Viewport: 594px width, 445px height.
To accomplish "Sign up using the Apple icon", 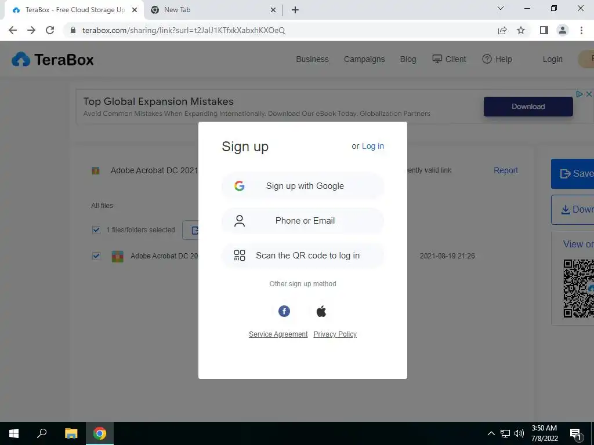I will 321,311.
